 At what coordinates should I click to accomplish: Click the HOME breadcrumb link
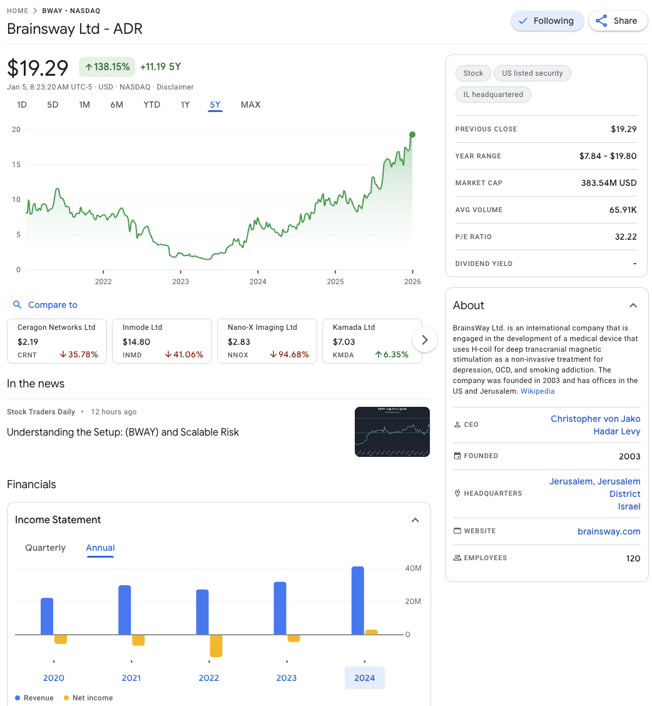18,11
